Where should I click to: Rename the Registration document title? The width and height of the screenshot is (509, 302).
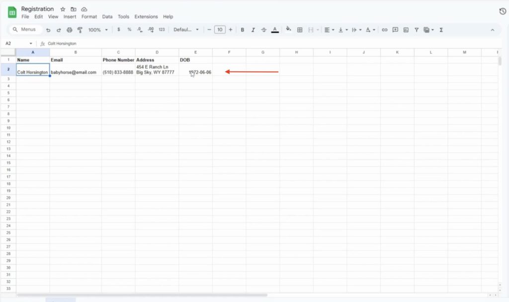point(37,9)
